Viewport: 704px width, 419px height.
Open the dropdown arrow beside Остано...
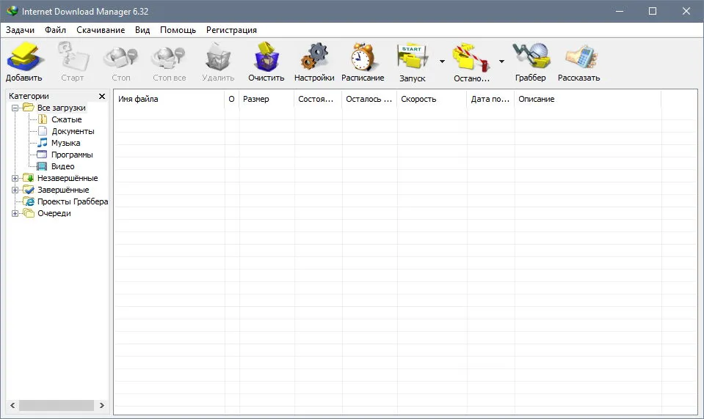coord(501,62)
